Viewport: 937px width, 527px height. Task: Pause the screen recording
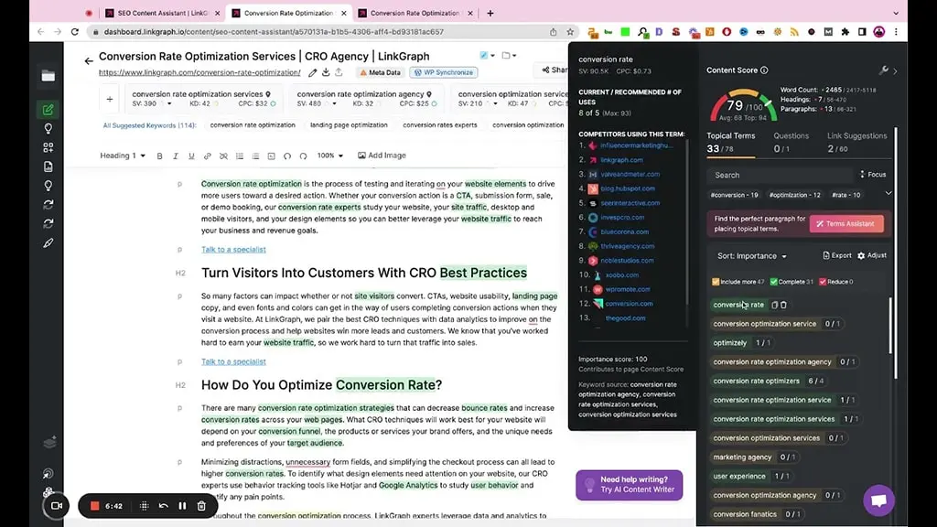click(x=182, y=506)
